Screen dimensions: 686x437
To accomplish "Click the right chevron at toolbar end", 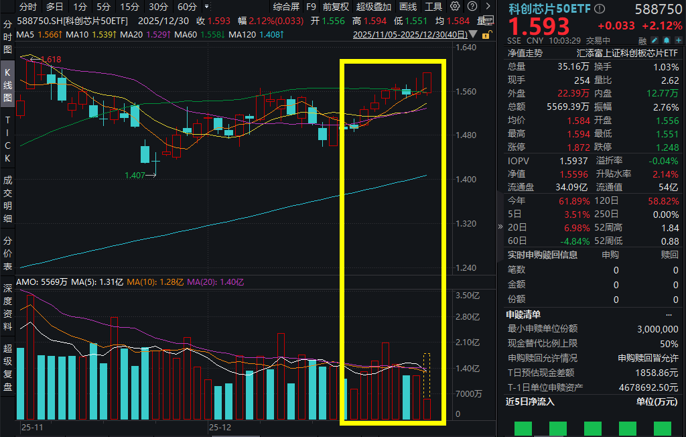I will pyautogui.click(x=488, y=7).
